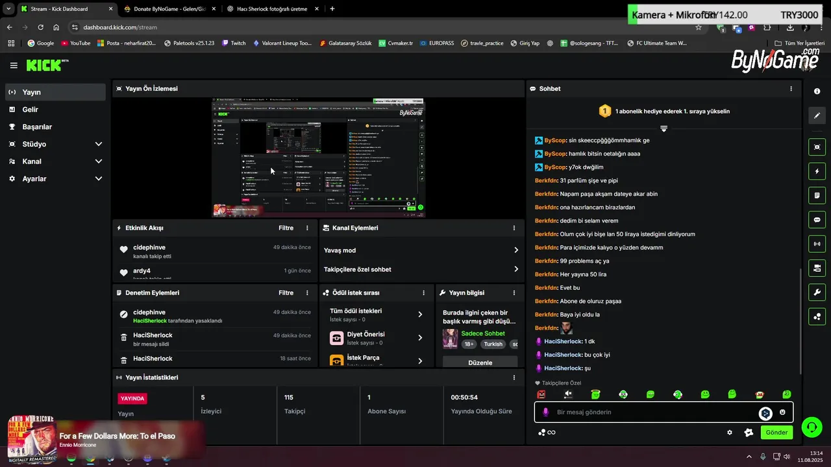Open Yavaş mod channel action
831x467 pixels.
click(x=421, y=250)
